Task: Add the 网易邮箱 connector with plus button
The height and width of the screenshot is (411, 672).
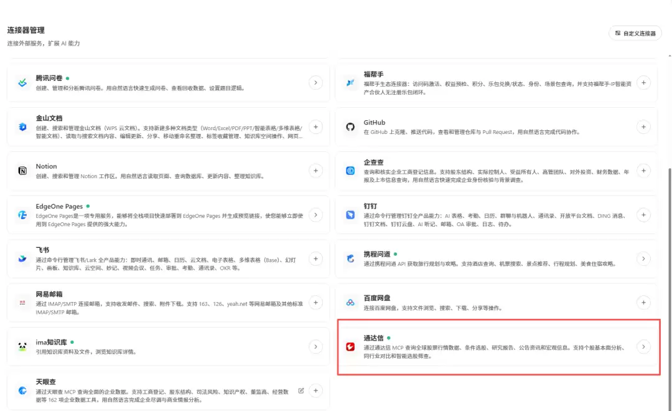Action: (x=315, y=303)
